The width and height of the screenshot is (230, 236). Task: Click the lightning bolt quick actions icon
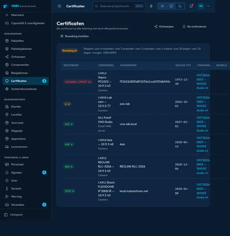coord(151,6)
